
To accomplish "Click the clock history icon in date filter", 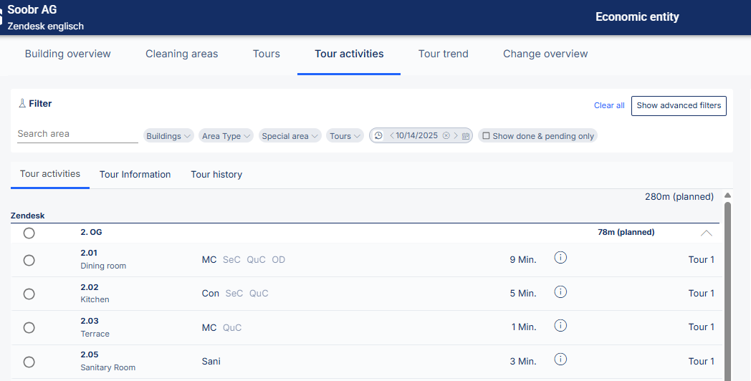I will click(378, 136).
